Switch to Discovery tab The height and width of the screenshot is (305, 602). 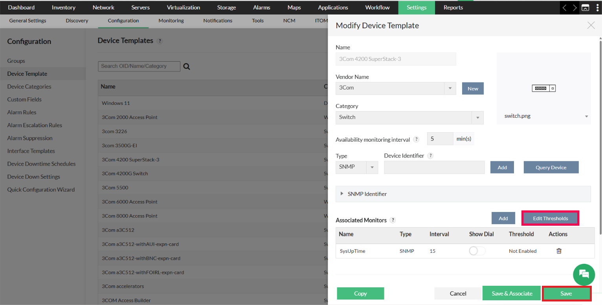77,21
